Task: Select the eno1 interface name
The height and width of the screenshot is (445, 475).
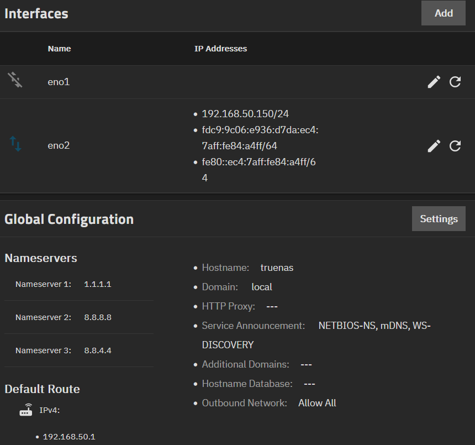Action: click(59, 82)
